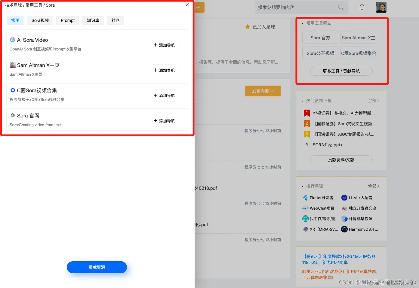This screenshot has height=288, width=419.
Task: Open 国海证券 AIGC专题报告 document
Action: 344,134
